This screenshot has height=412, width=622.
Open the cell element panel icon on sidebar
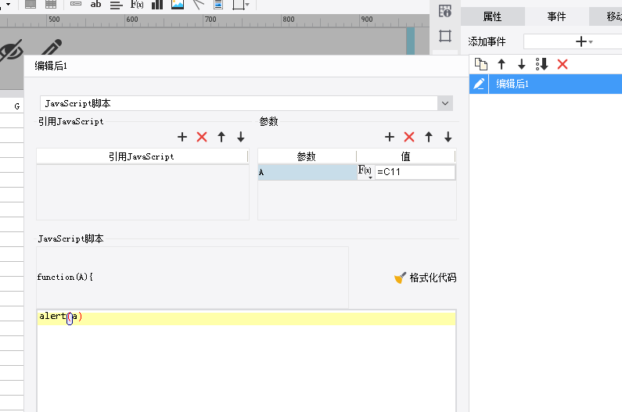pyautogui.click(x=445, y=11)
